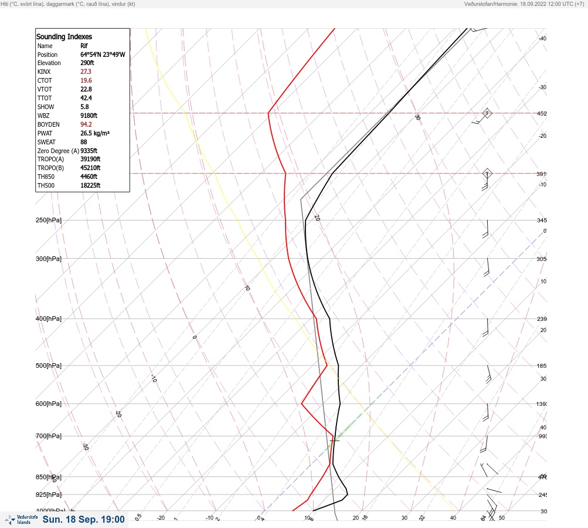Viewport: 588px width, 528px height.
Task: Click the wind barb at the 700 hPa level
Action: tap(484, 445)
